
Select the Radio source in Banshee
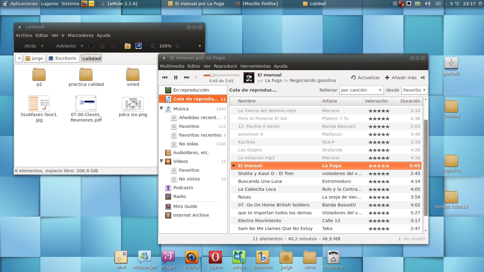(179, 196)
